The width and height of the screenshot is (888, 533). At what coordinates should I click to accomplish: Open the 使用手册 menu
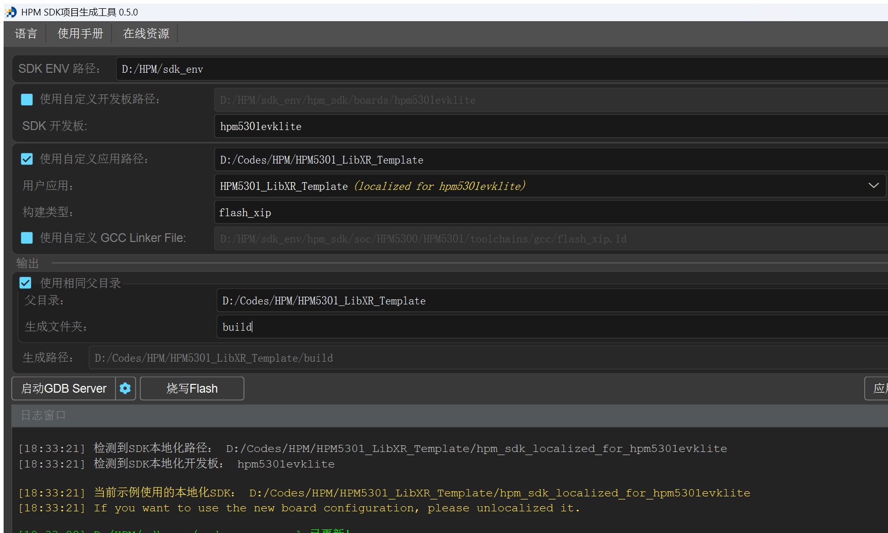(80, 33)
